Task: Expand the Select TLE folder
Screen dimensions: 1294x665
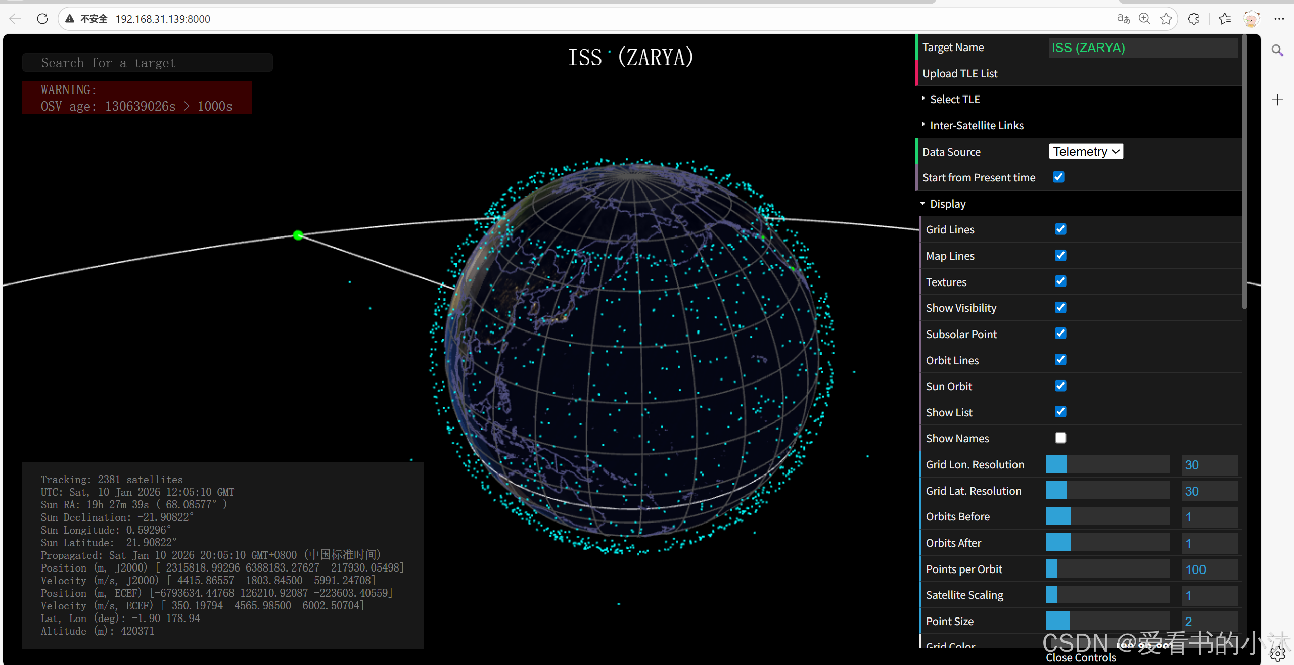Action: [x=1079, y=99]
